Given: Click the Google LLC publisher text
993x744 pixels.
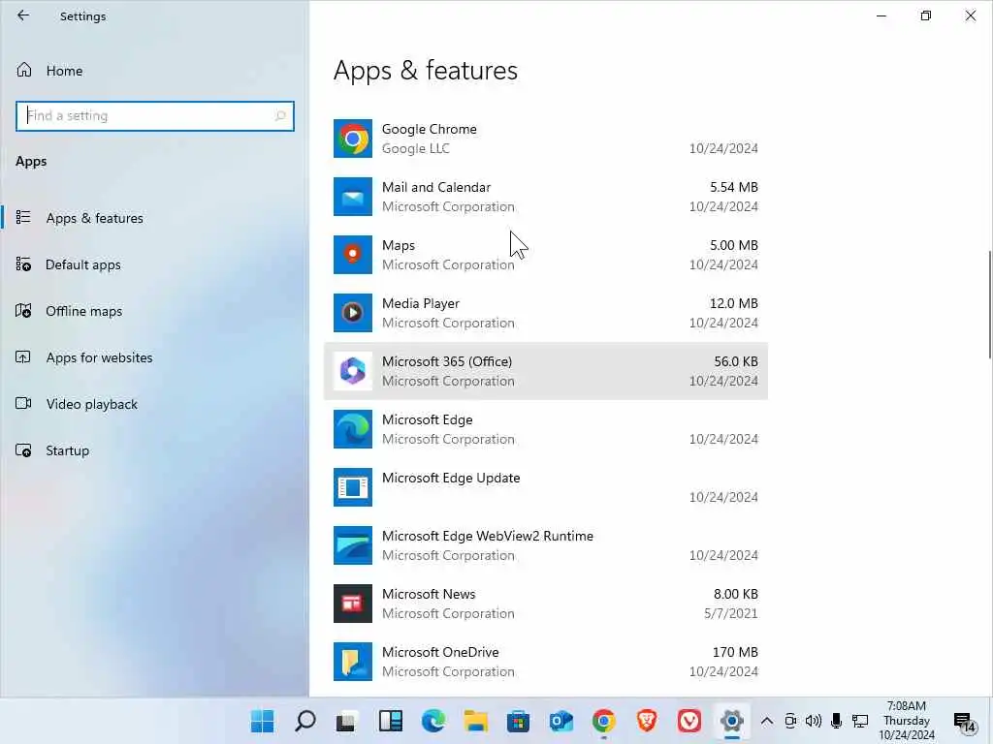Looking at the screenshot, I should click(415, 148).
